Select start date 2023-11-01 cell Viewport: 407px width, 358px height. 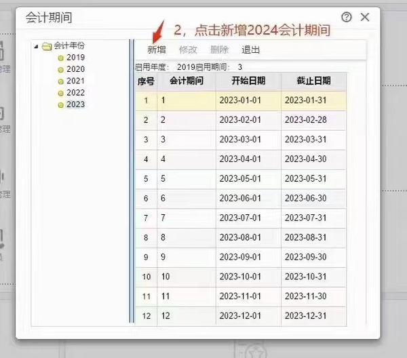coord(248,296)
